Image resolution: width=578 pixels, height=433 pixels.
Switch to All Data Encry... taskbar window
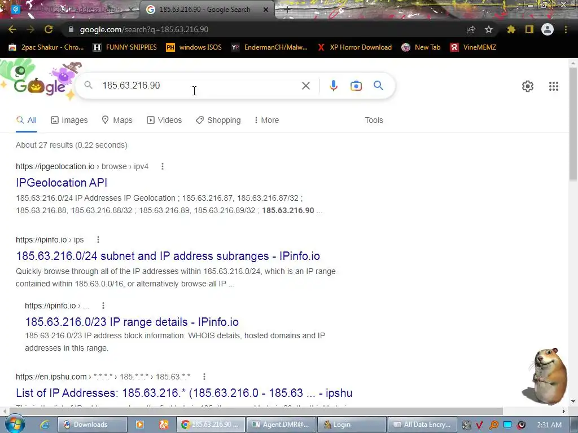point(422,425)
